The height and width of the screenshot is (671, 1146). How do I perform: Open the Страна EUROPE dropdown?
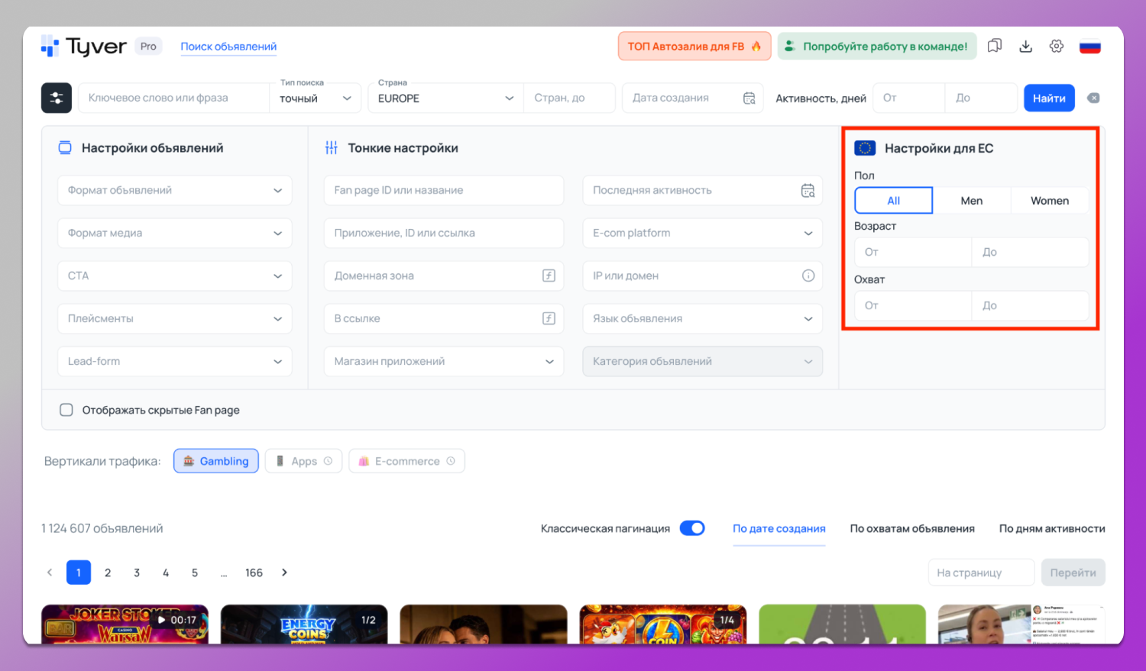(445, 98)
